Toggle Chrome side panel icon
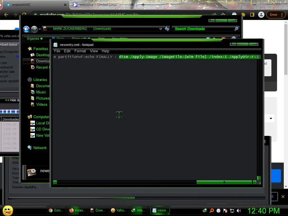The width and height of the screenshot is (288, 216). tap(252, 15)
